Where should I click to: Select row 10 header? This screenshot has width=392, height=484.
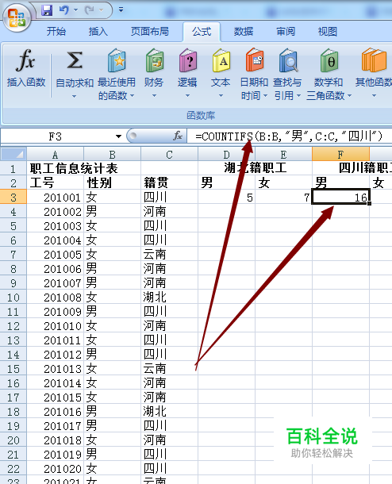coord(13,298)
